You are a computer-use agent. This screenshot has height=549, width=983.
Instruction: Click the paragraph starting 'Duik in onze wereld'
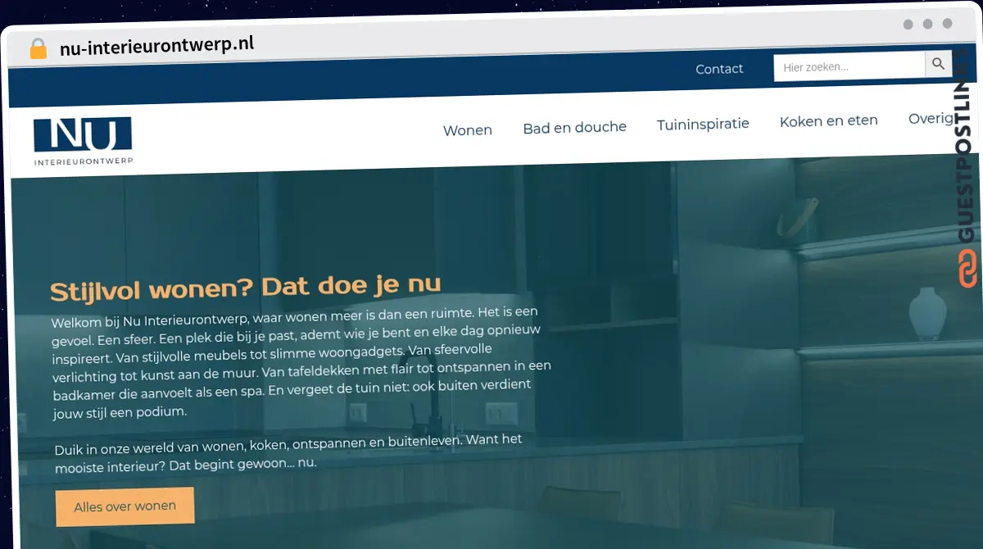pyautogui.click(x=288, y=453)
